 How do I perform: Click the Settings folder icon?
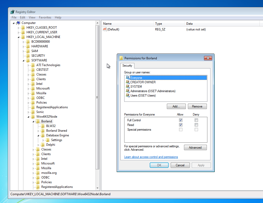[x=48, y=140]
